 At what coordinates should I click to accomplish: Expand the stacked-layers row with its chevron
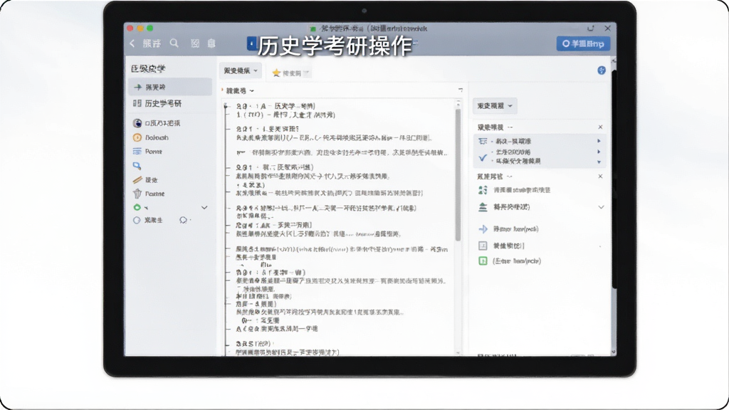pos(601,207)
